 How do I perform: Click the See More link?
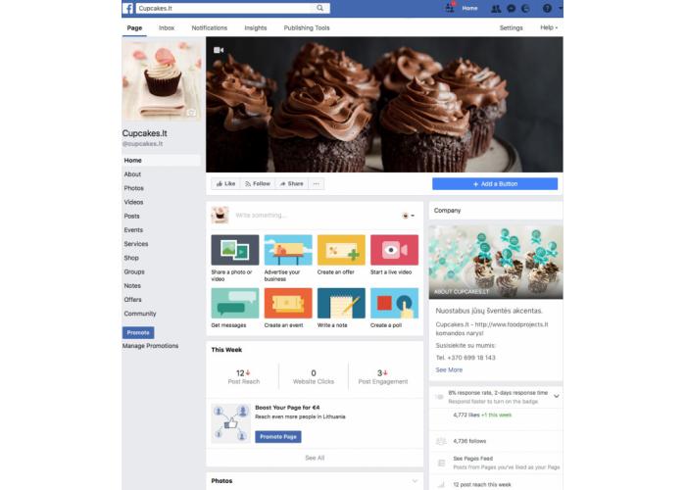tap(449, 369)
